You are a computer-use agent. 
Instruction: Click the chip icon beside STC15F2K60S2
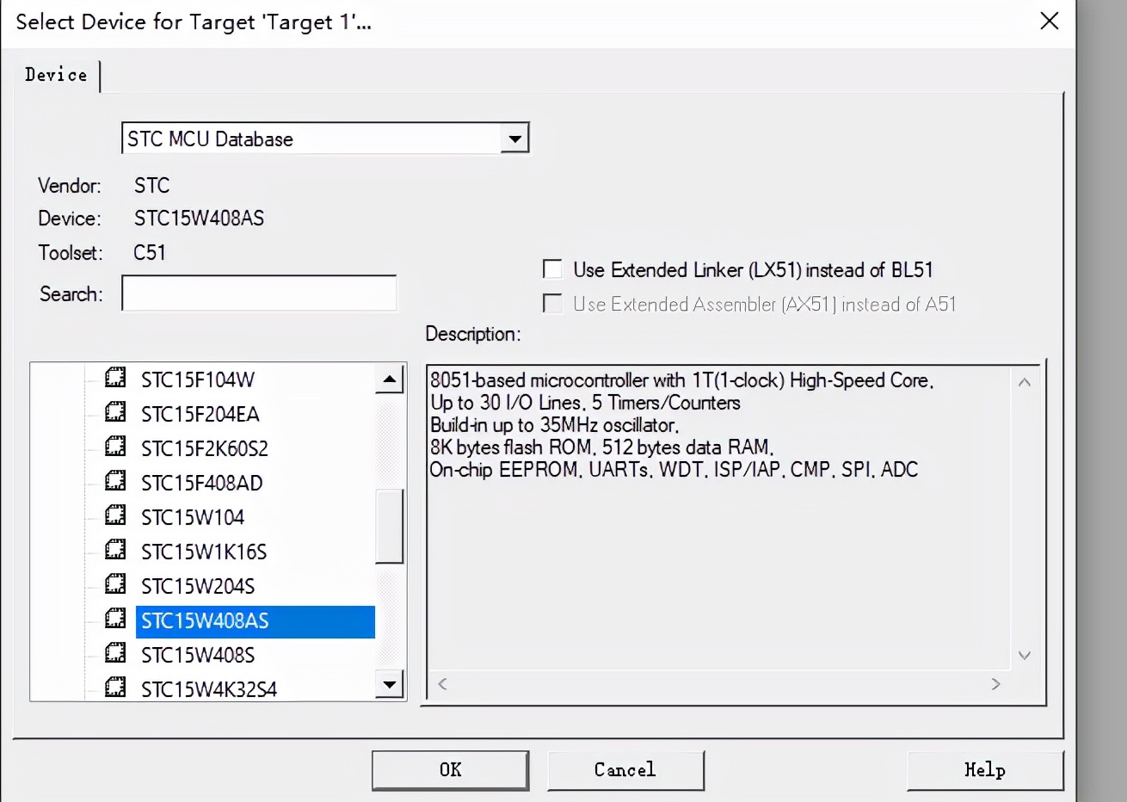115,447
